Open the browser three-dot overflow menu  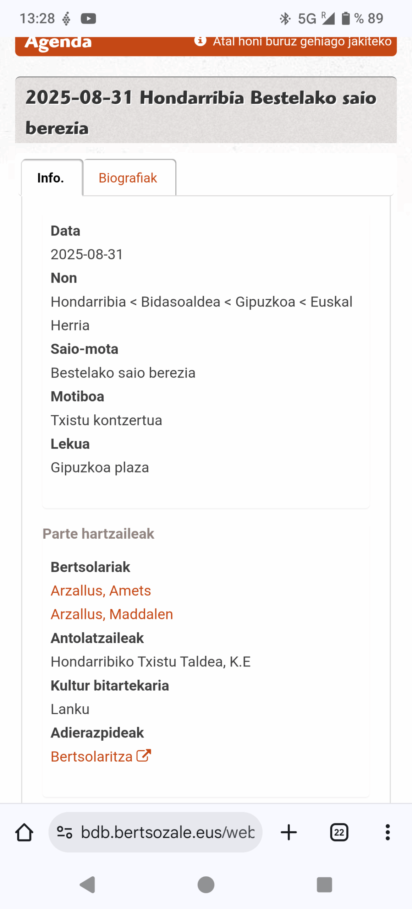(x=388, y=832)
